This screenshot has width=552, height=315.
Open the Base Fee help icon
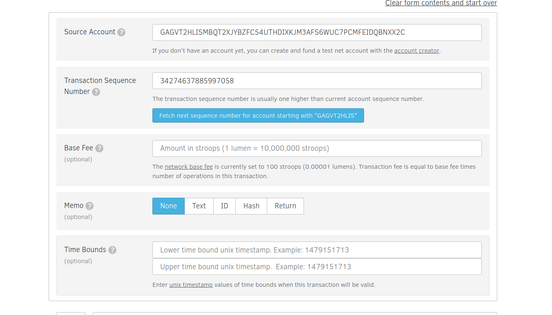tap(99, 148)
